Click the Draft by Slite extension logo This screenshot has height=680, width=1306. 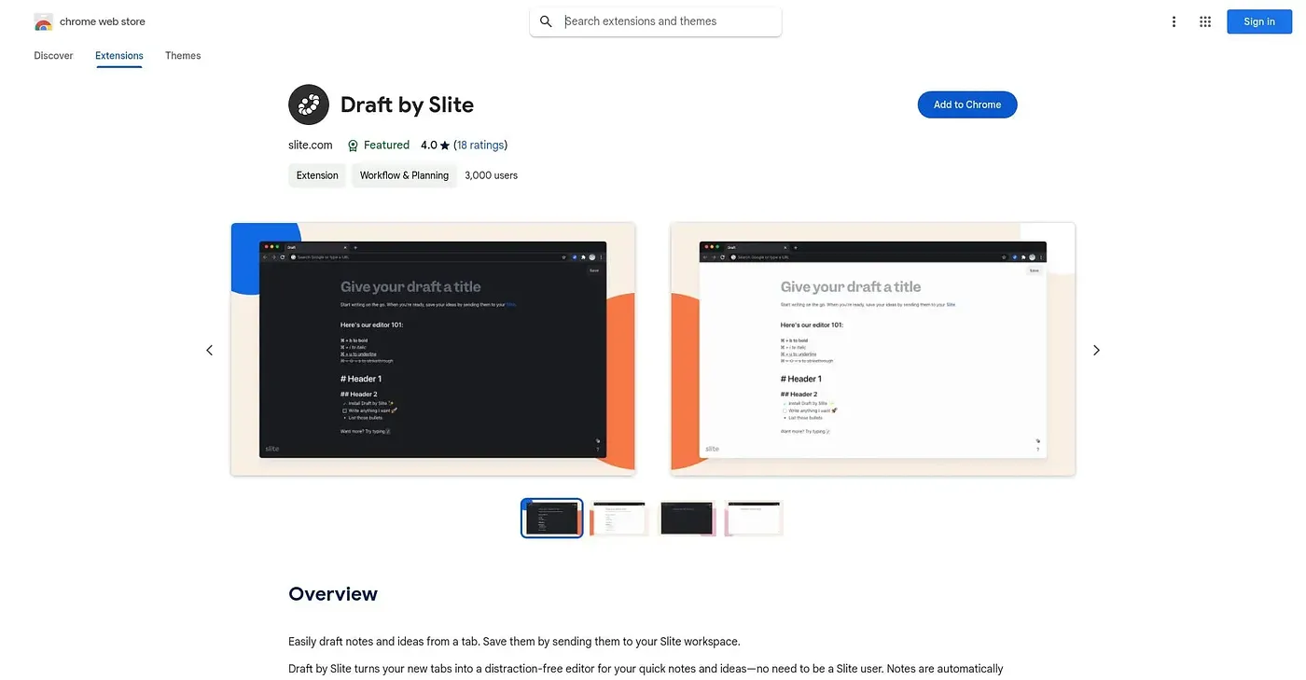pyautogui.click(x=309, y=104)
